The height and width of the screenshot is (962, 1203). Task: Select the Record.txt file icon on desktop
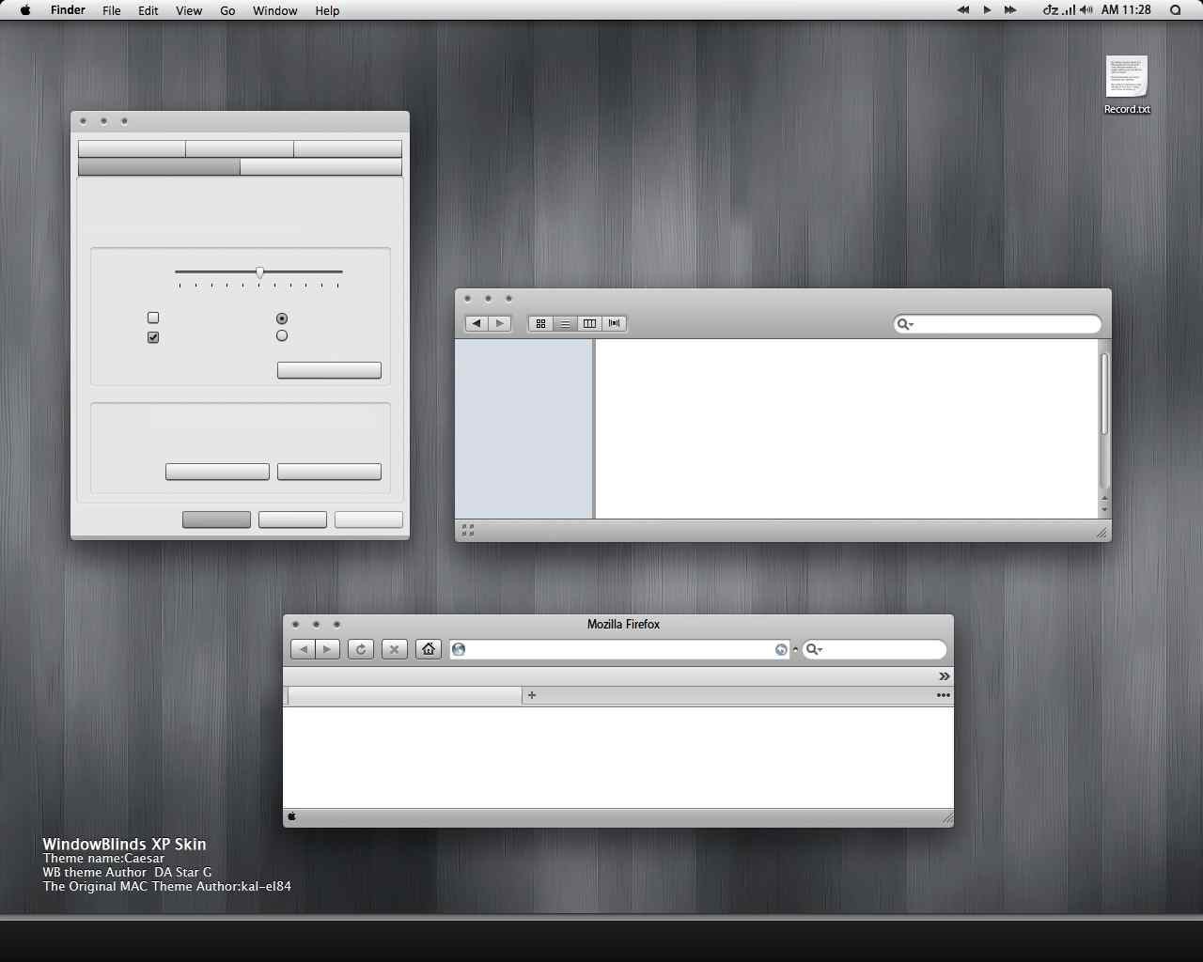1127,76
